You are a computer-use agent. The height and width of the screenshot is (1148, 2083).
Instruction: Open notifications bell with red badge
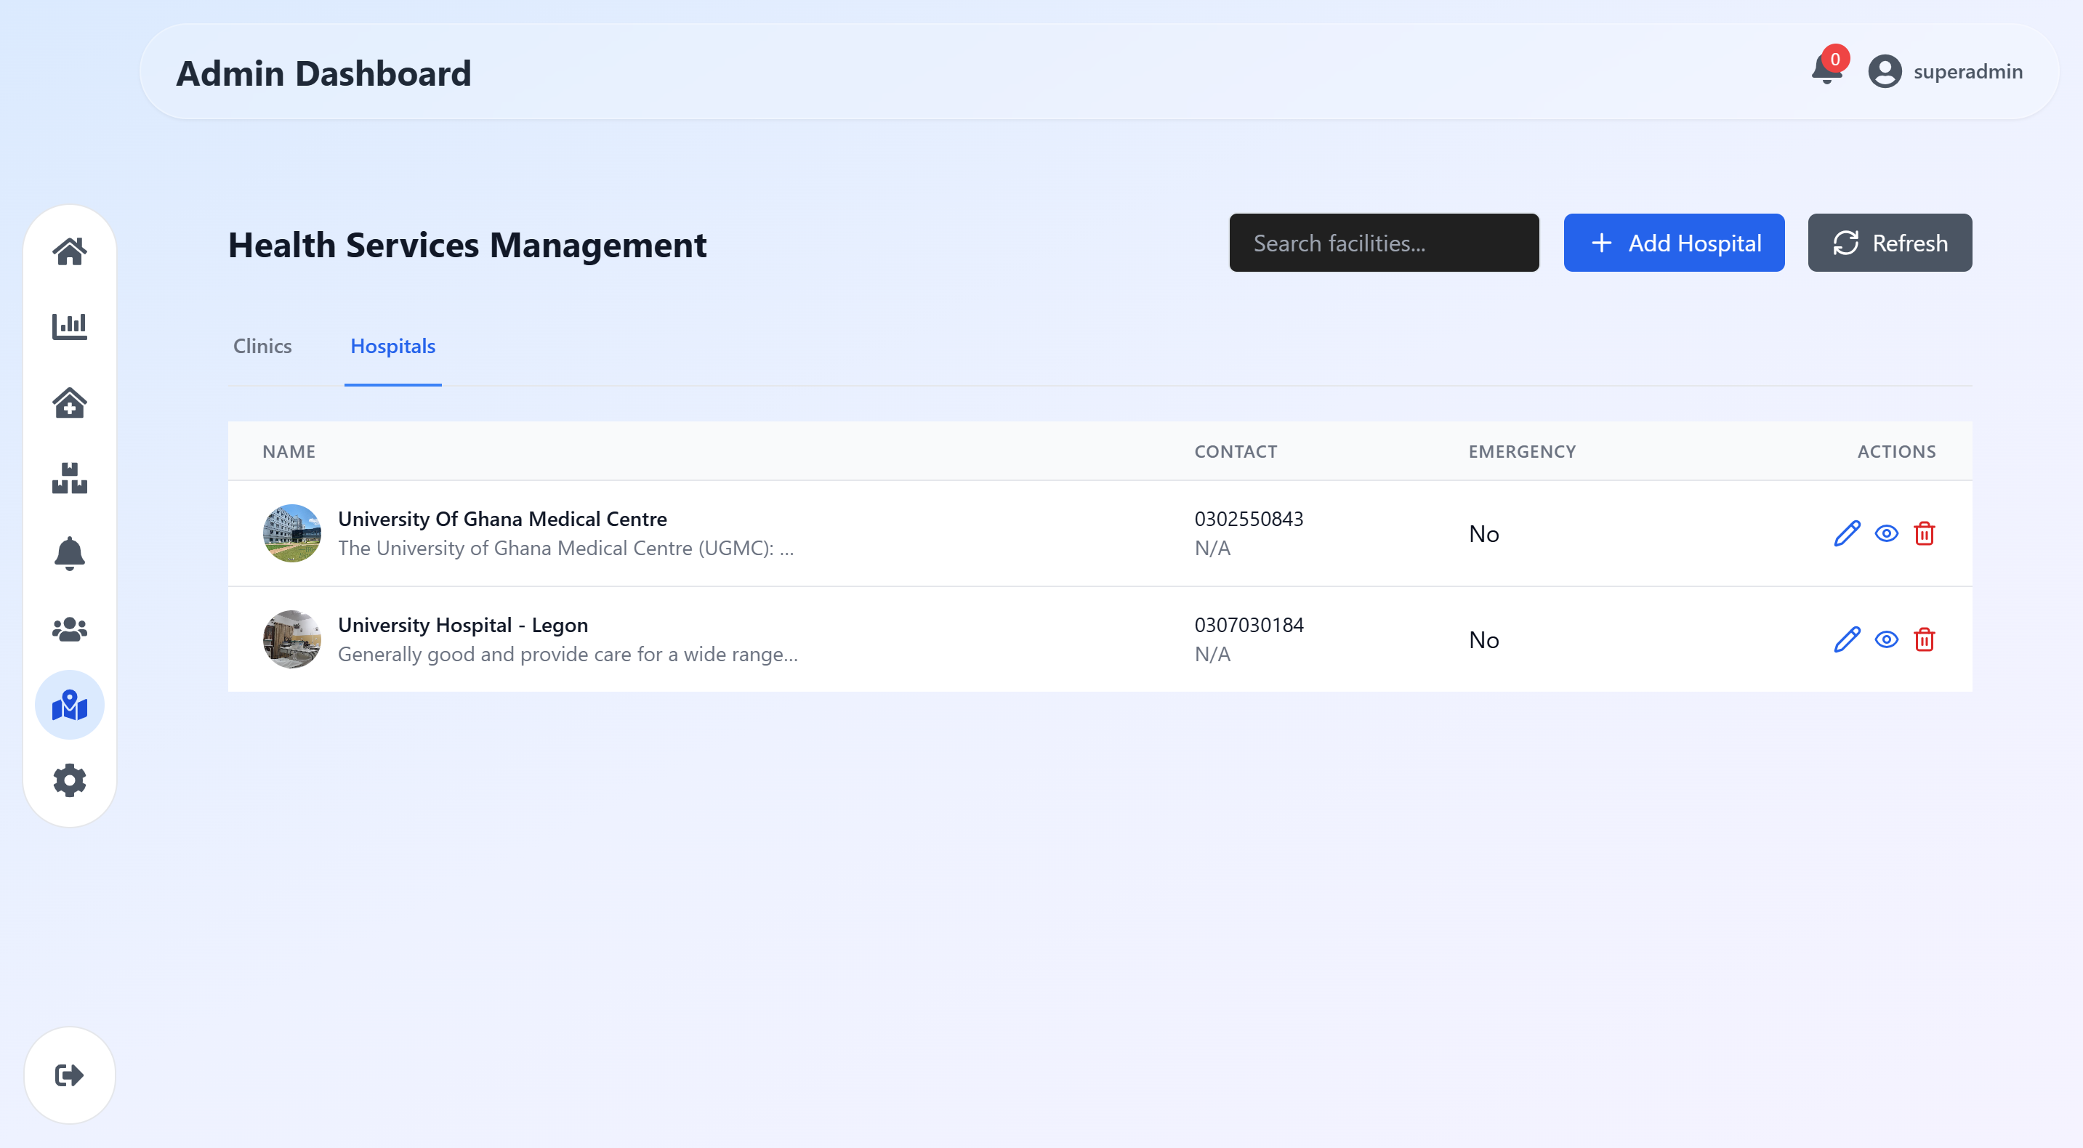click(1826, 71)
